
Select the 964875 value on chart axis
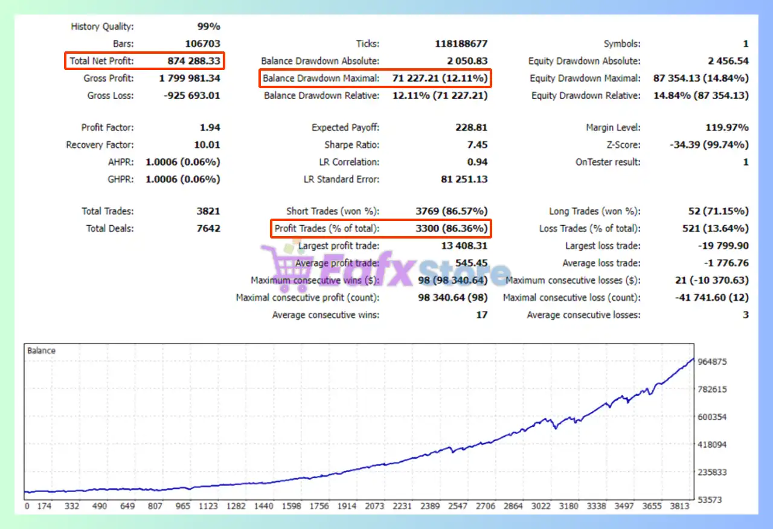711,362
